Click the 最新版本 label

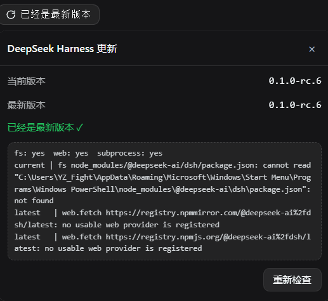27,105
